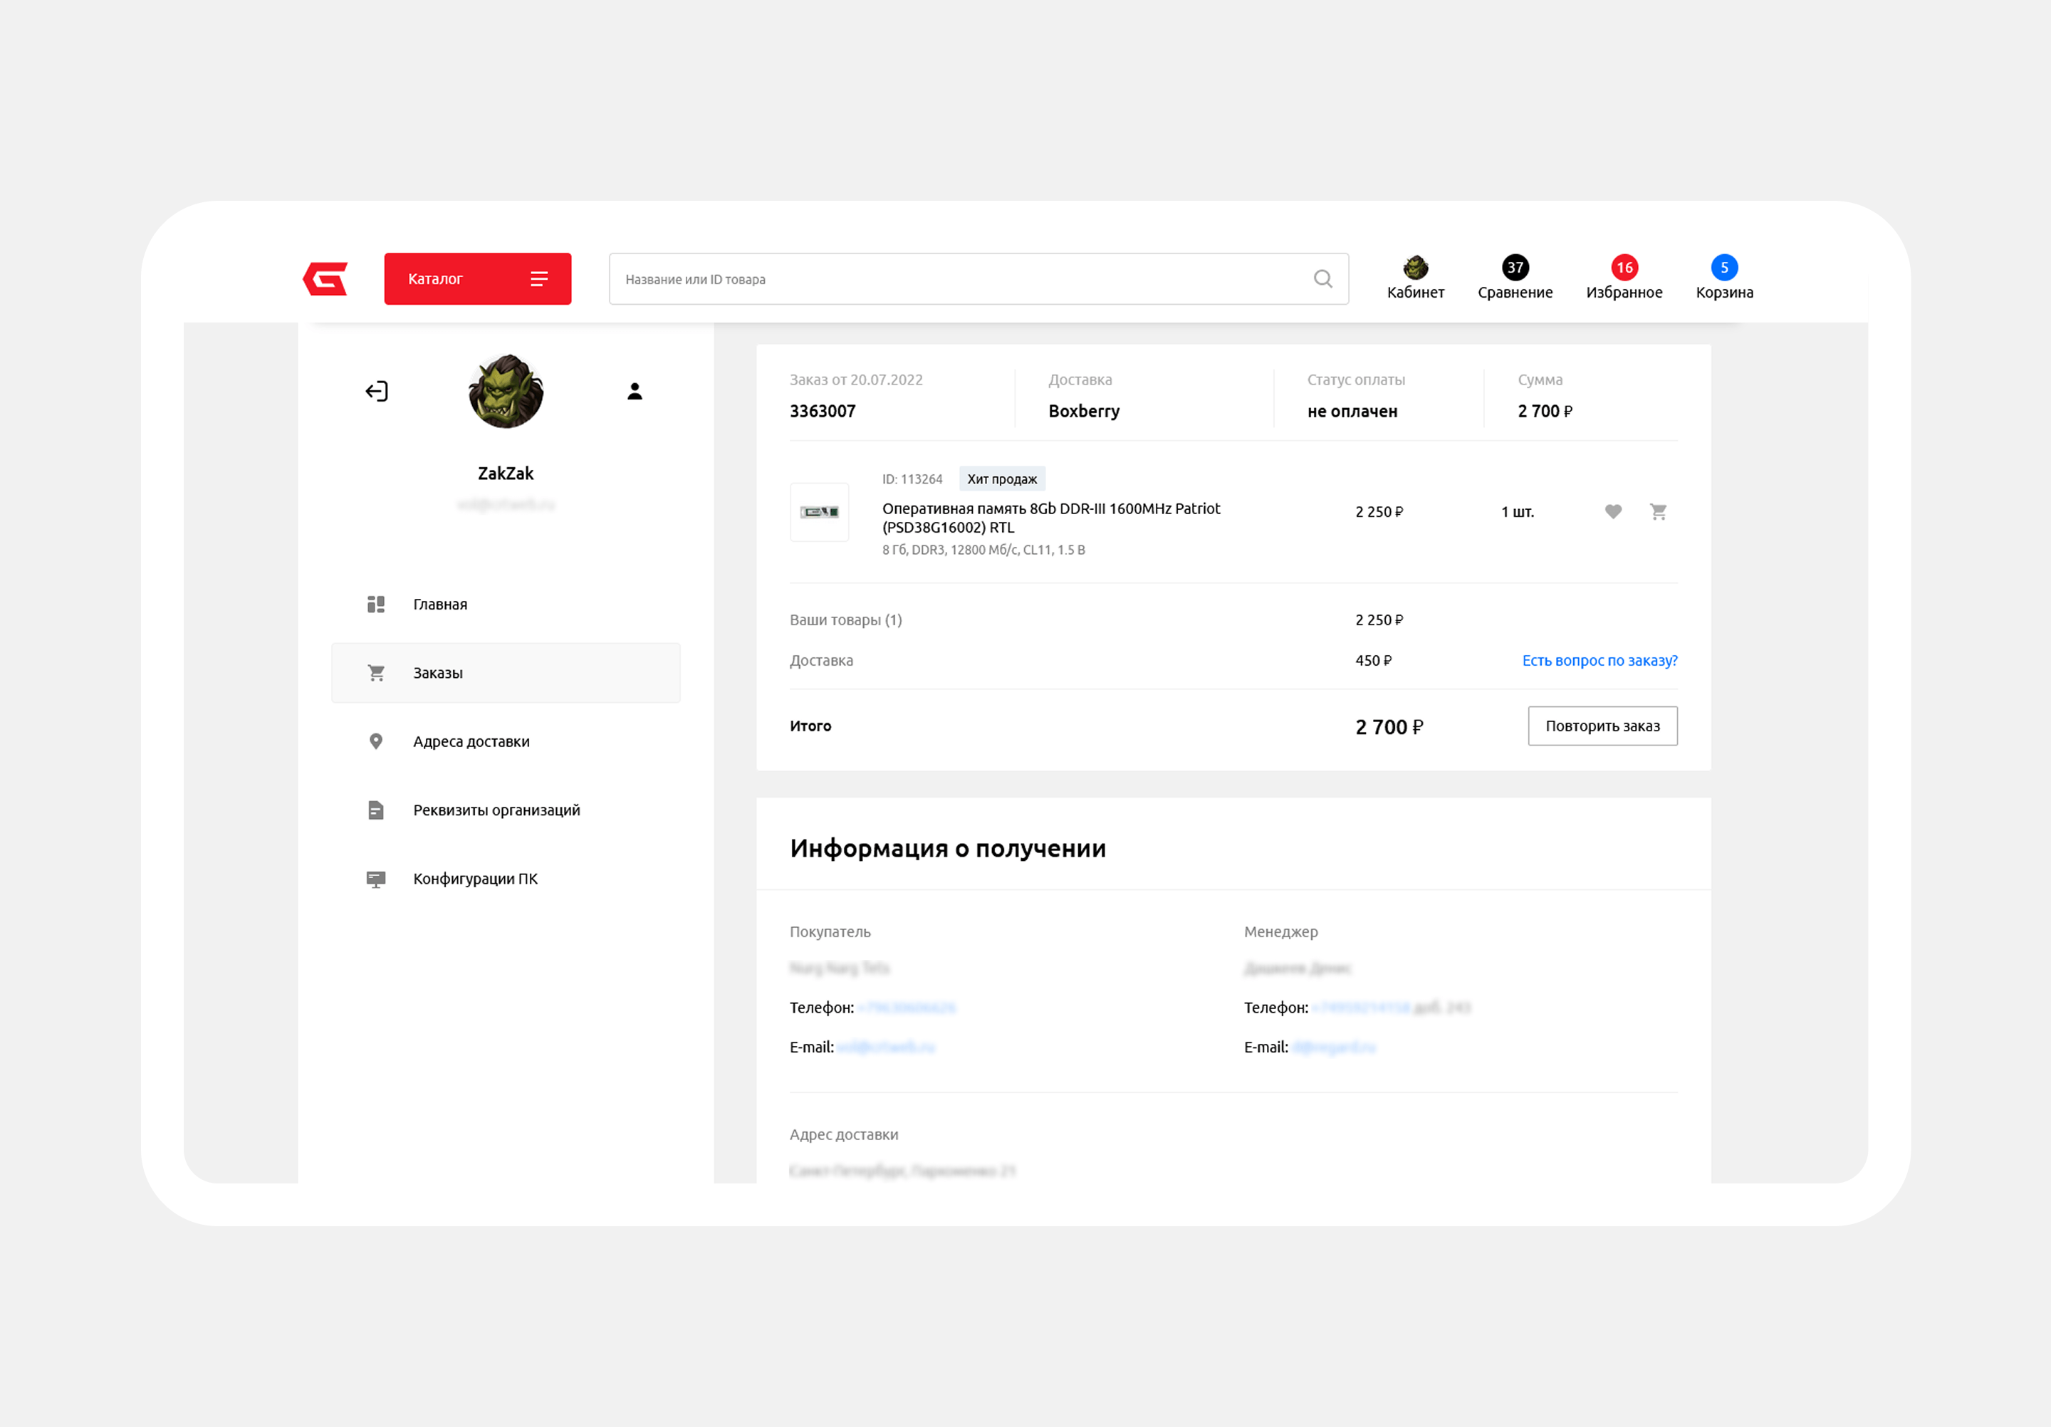Add the Patriot memory to cart
The height and width of the screenshot is (1427, 2051).
click(1658, 512)
